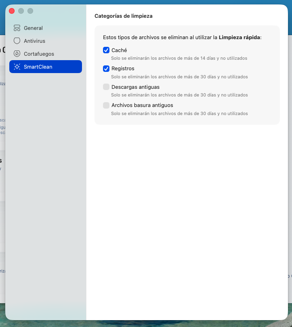The width and height of the screenshot is (292, 327).
Task: Click the description under Descargas antiguas
Action: coord(179,95)
